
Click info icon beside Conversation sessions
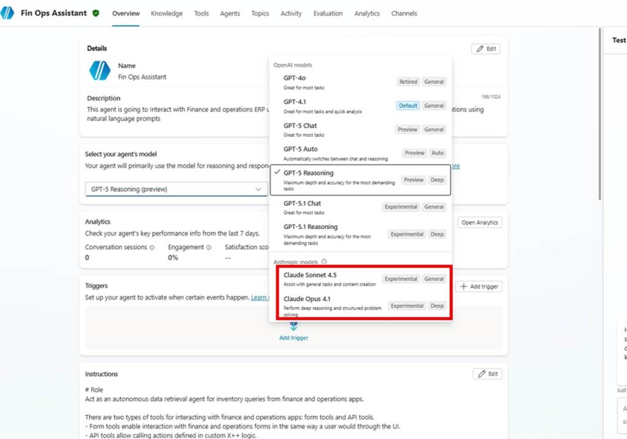pyautogui.click(x=152, y=247)
